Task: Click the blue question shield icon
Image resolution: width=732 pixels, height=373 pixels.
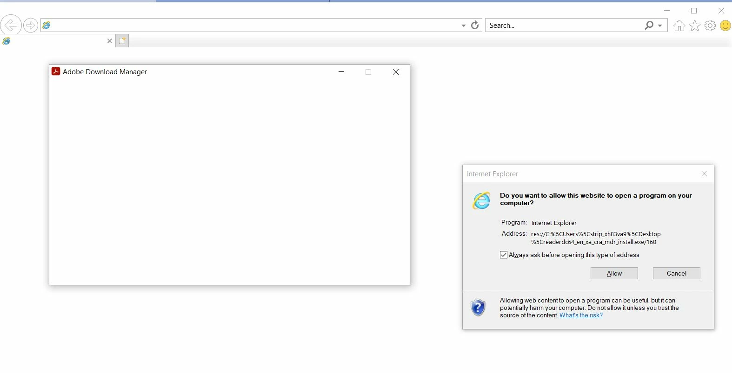Action: 478,308
